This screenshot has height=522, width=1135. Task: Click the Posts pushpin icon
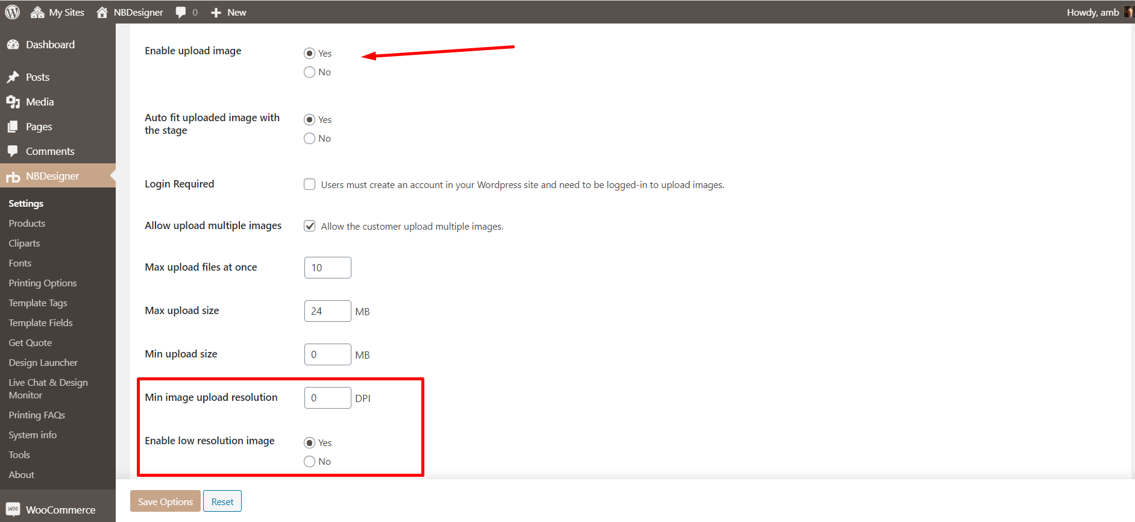point(13,77)
